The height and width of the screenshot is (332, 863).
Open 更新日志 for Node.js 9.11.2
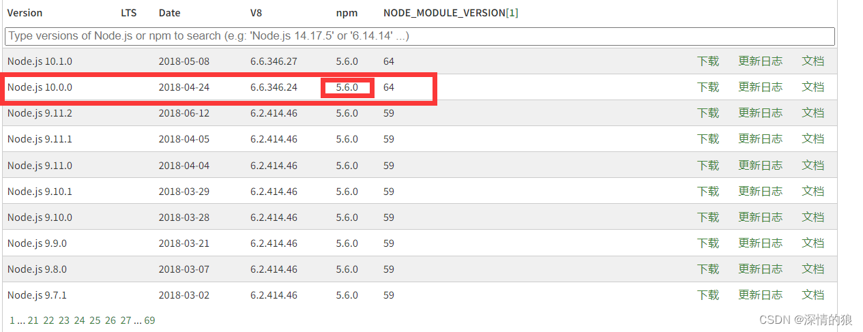[x=760, y=113]
